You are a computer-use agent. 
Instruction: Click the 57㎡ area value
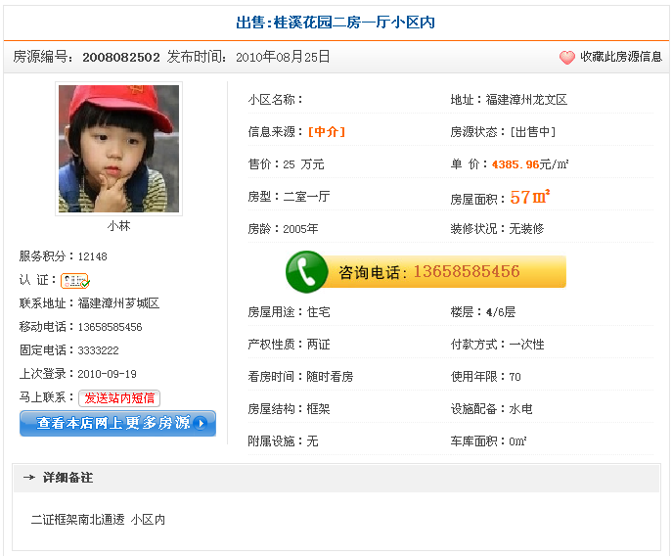[x=530, y=197]
